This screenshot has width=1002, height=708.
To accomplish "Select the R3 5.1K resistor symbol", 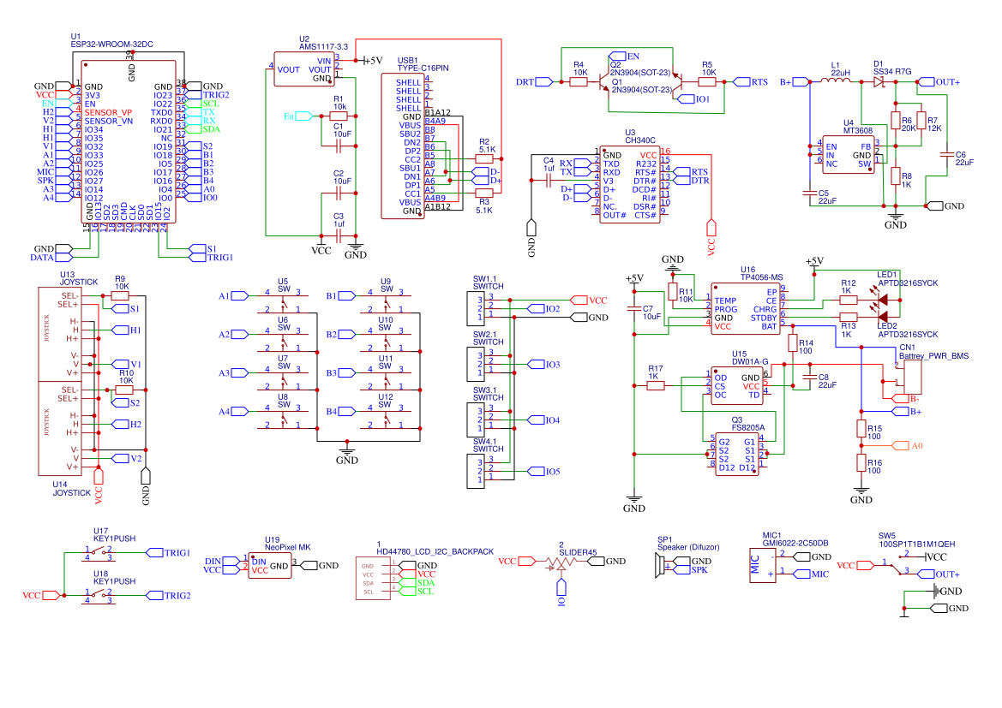I will pyautogui.click(x=484, y=193).
